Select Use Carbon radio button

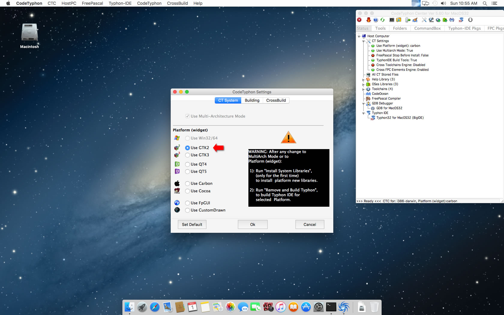[x=187, y=184]
